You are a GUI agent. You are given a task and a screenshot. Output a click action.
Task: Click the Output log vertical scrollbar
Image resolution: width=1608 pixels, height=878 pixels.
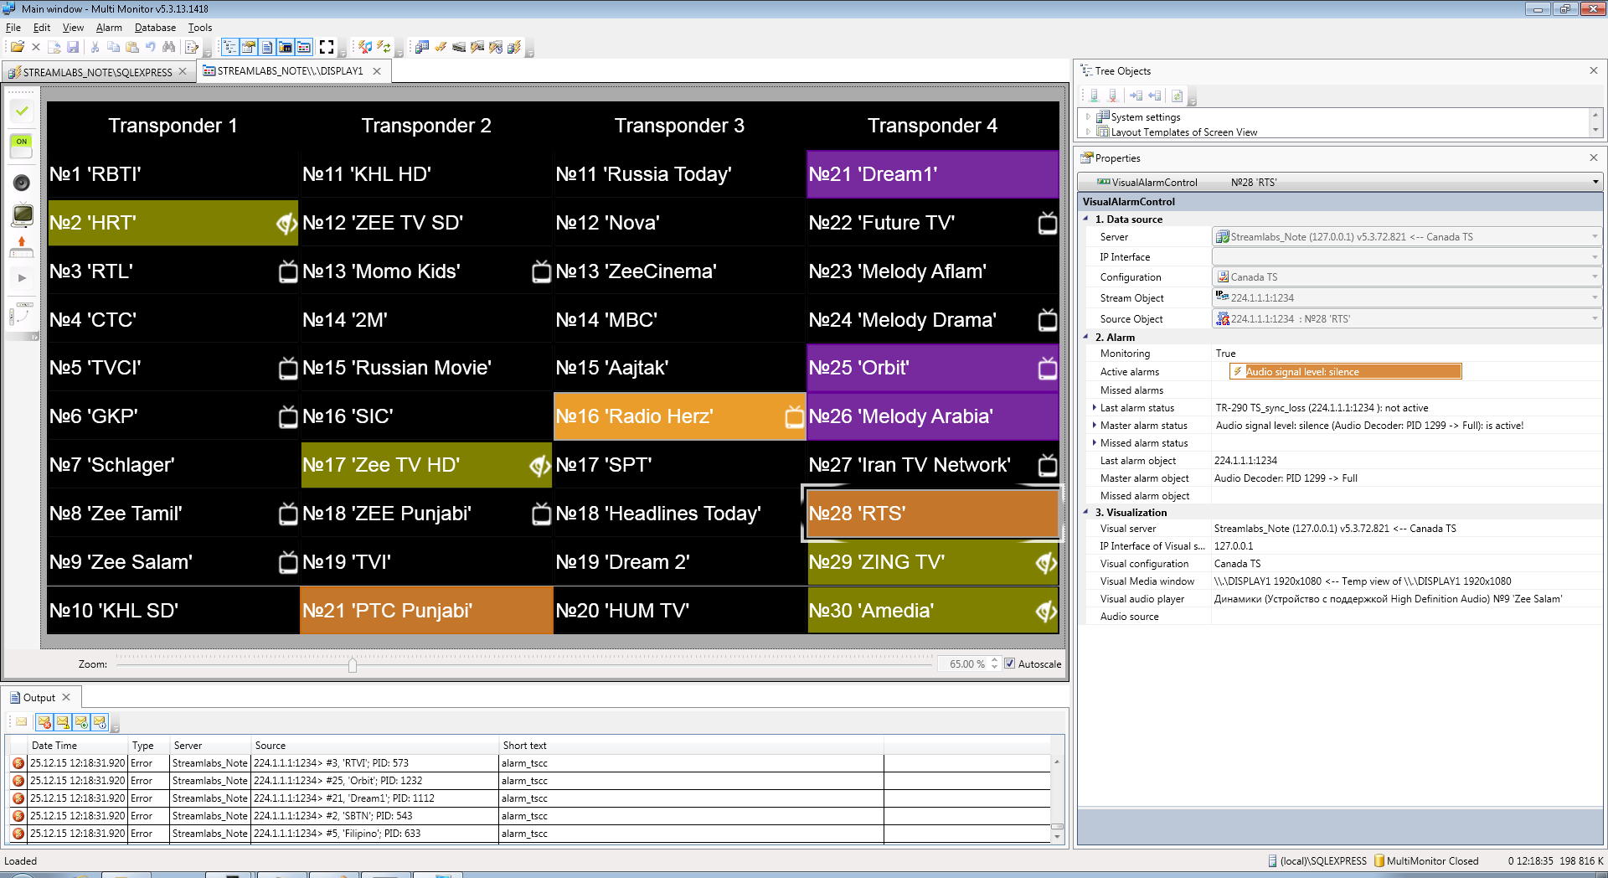[1057, 798]
